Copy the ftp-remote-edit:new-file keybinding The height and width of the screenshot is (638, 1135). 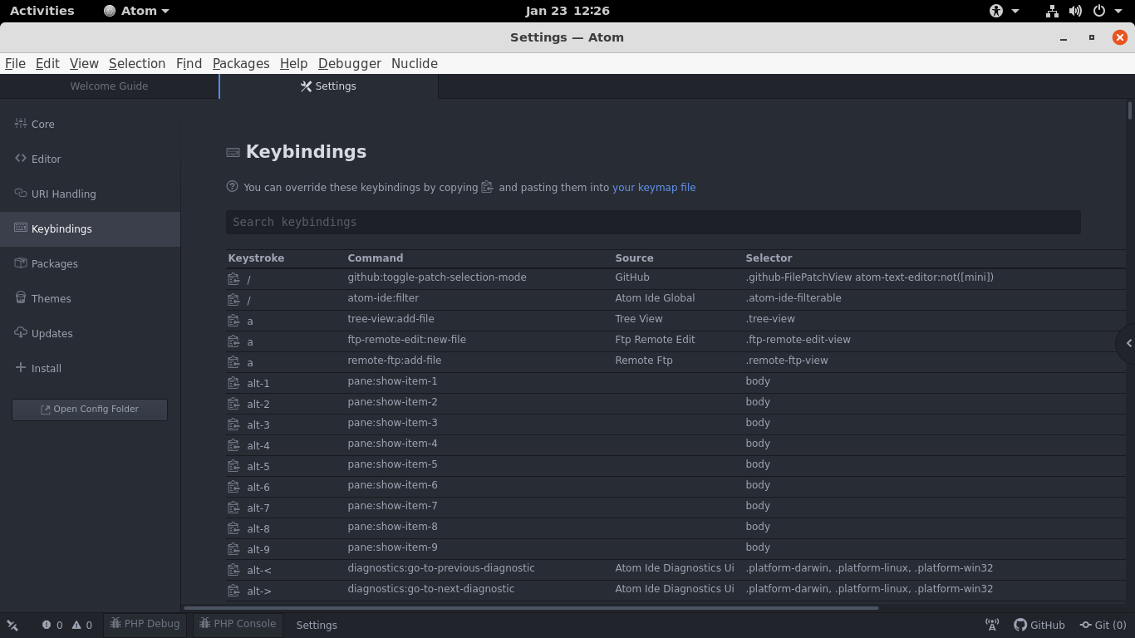pos(234,341)
